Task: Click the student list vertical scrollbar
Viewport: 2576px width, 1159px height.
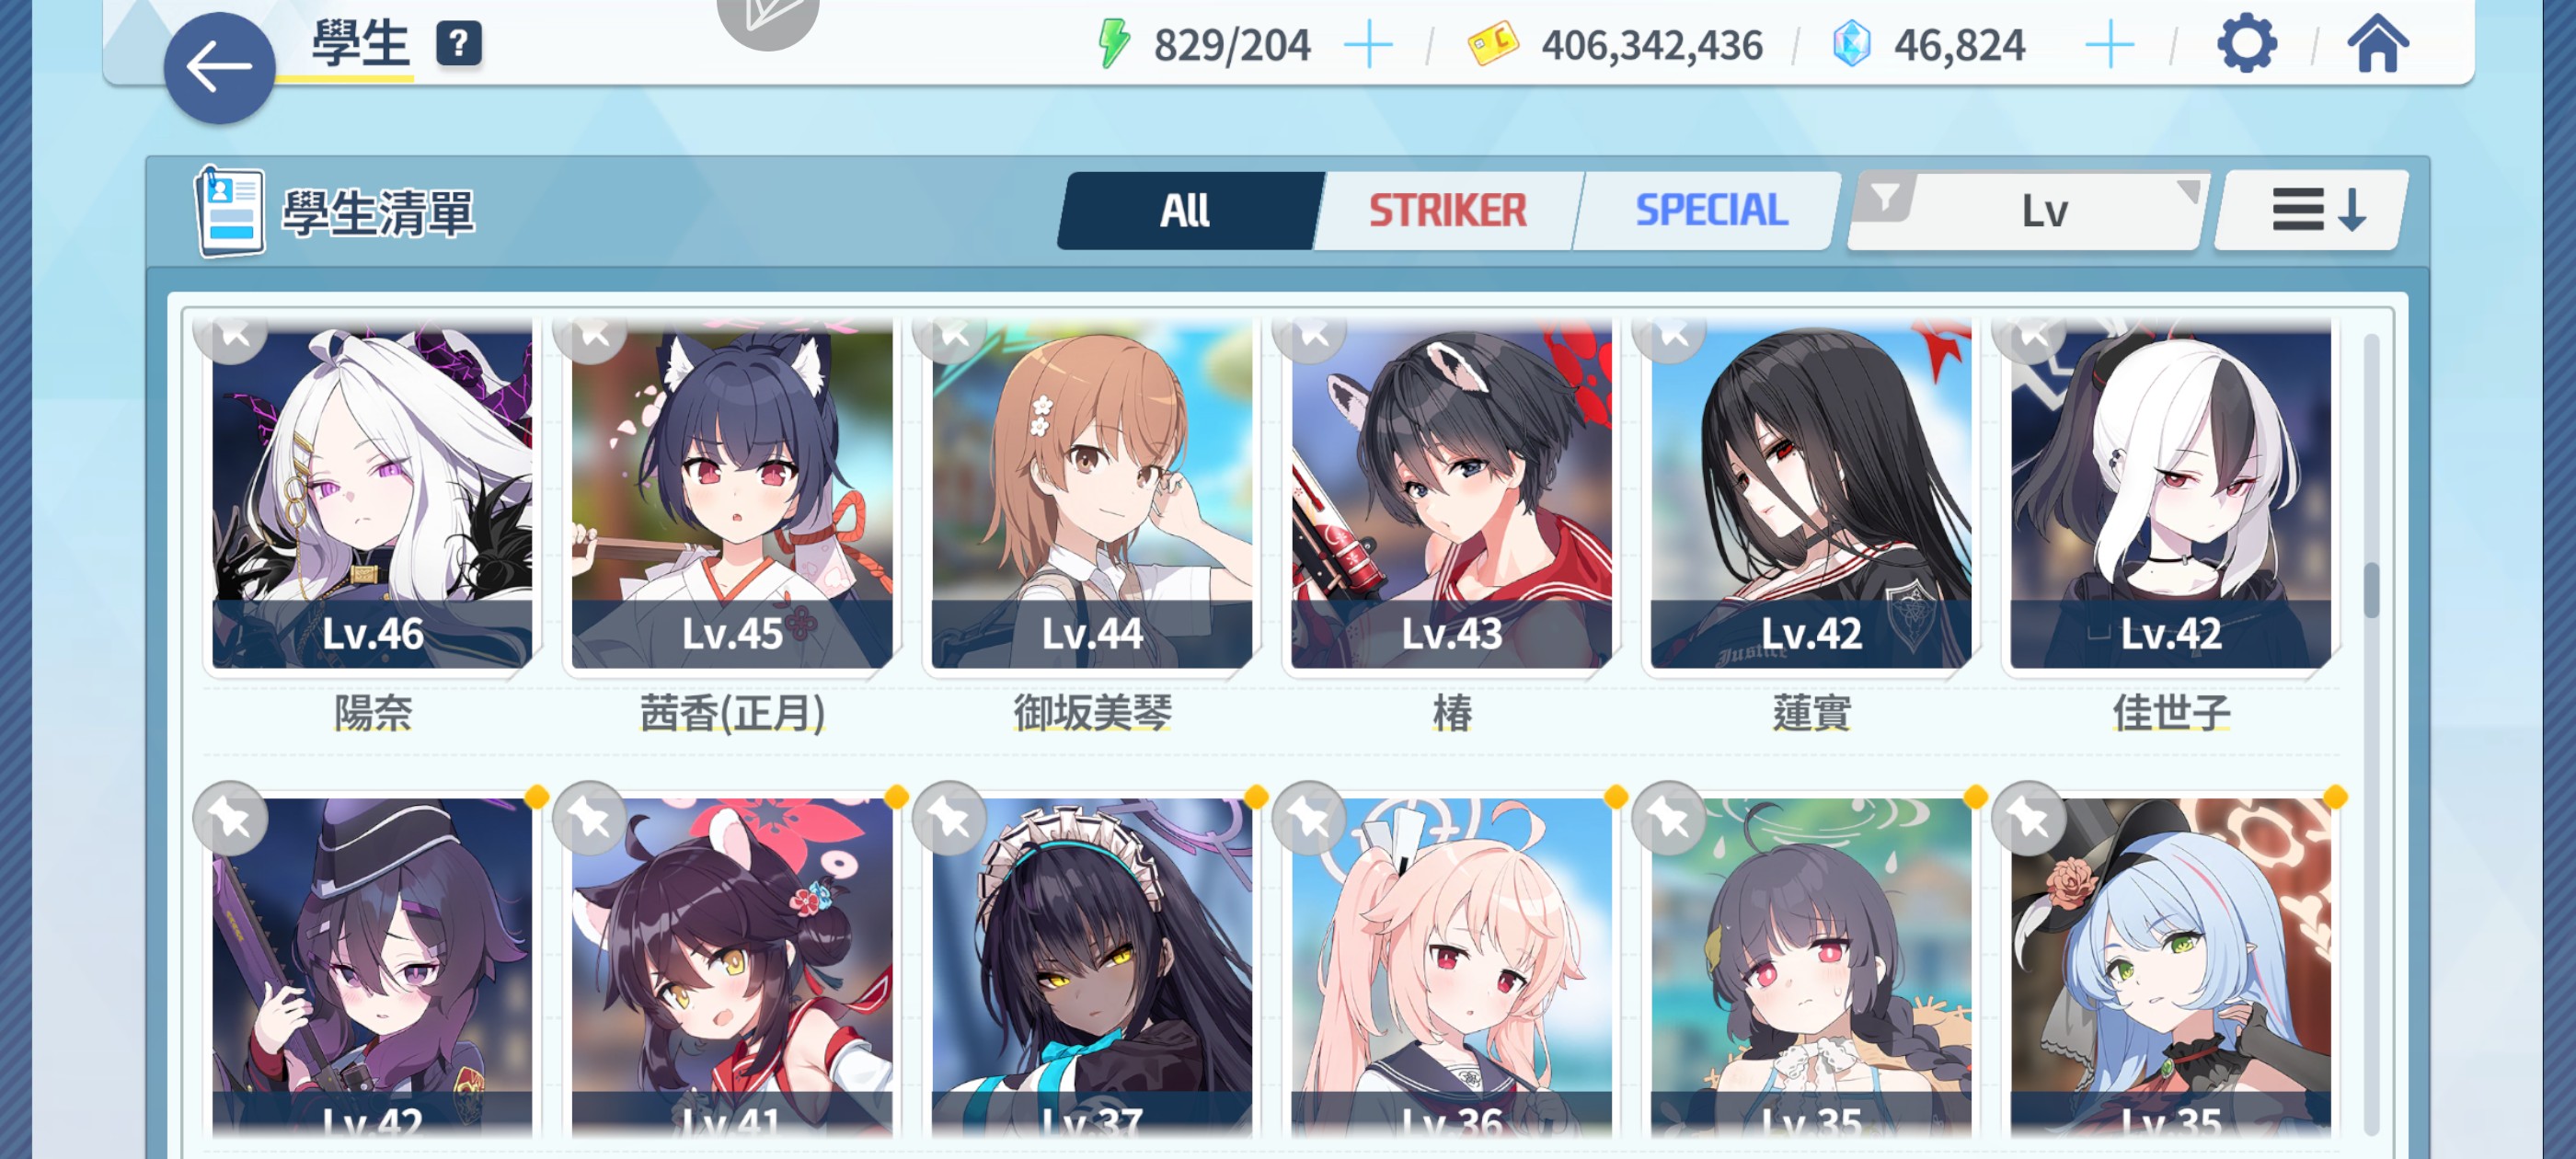Action: (2371, 735)
